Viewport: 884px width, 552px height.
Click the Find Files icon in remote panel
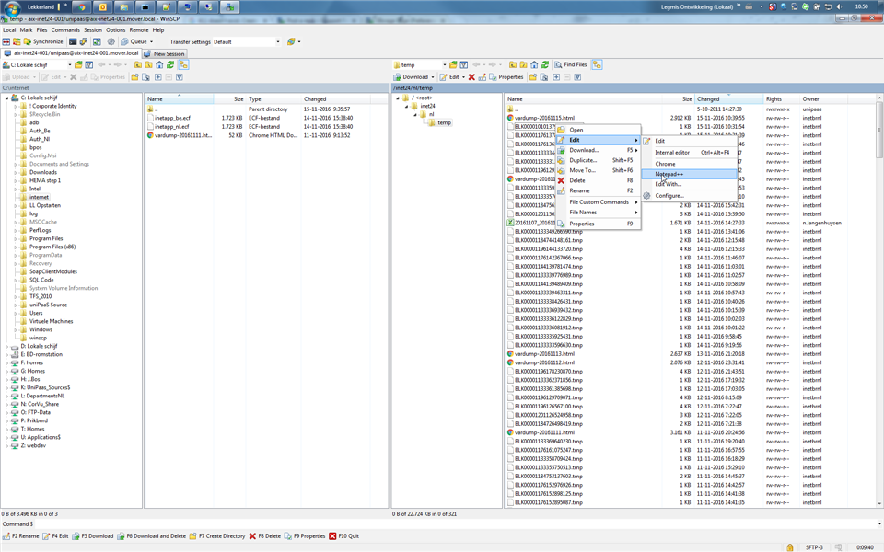tap(570, 65)
